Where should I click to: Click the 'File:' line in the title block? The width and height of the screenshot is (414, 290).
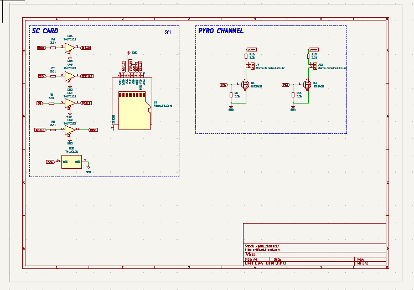(262, 250)
